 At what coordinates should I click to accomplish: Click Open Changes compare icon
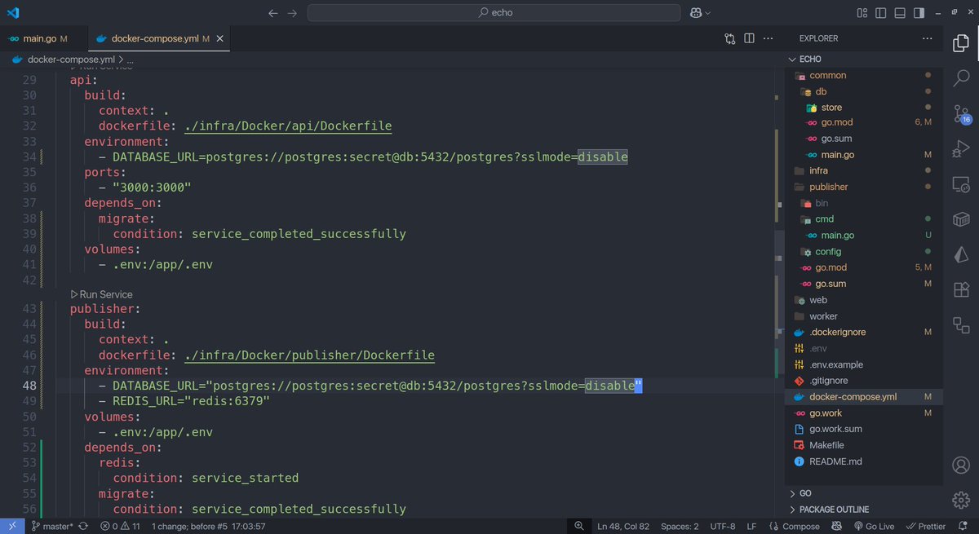click(x=730, y=38)
